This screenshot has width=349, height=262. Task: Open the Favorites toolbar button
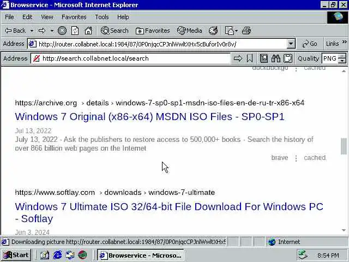pyautogui.click(x=153, y=31)
